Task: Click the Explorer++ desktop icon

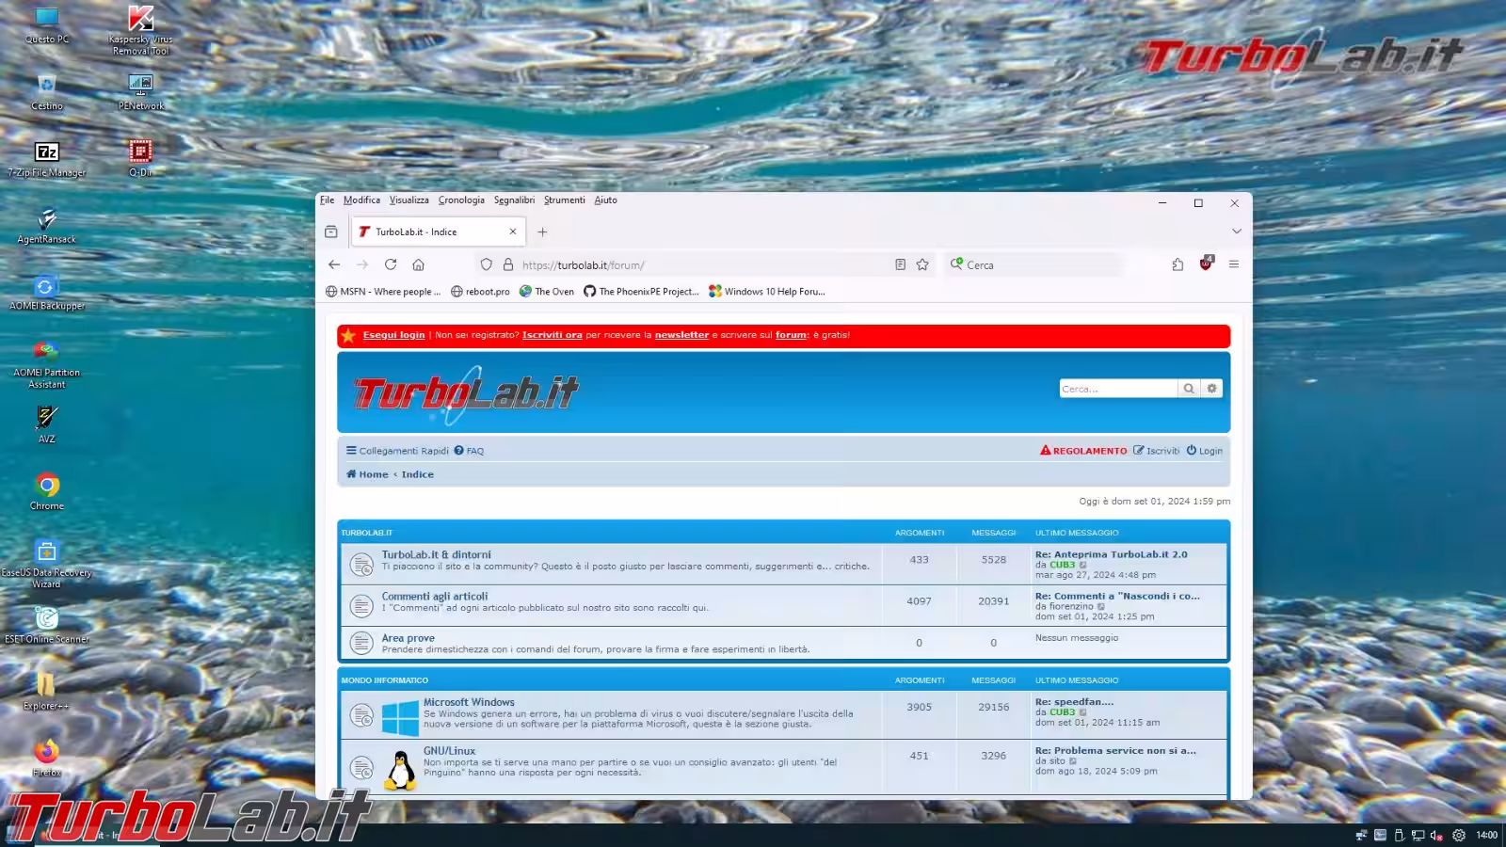Action: point(46,693)
